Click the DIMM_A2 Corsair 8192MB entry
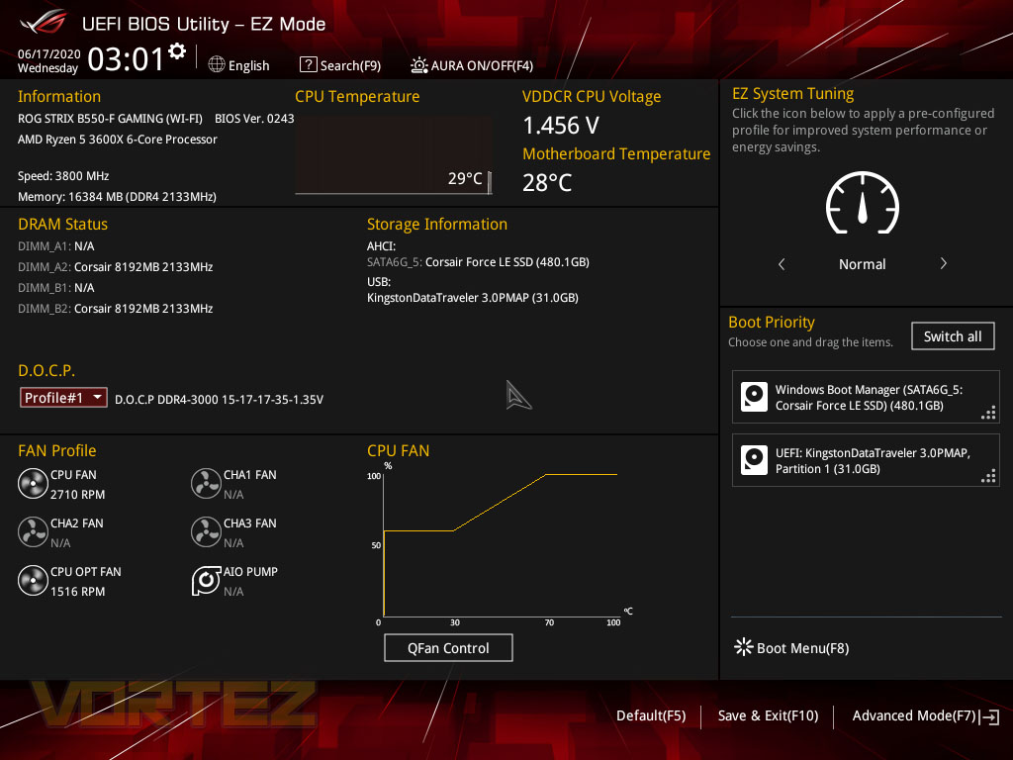The width and height of the screenshot is (1013, 760). pos(115,267)
